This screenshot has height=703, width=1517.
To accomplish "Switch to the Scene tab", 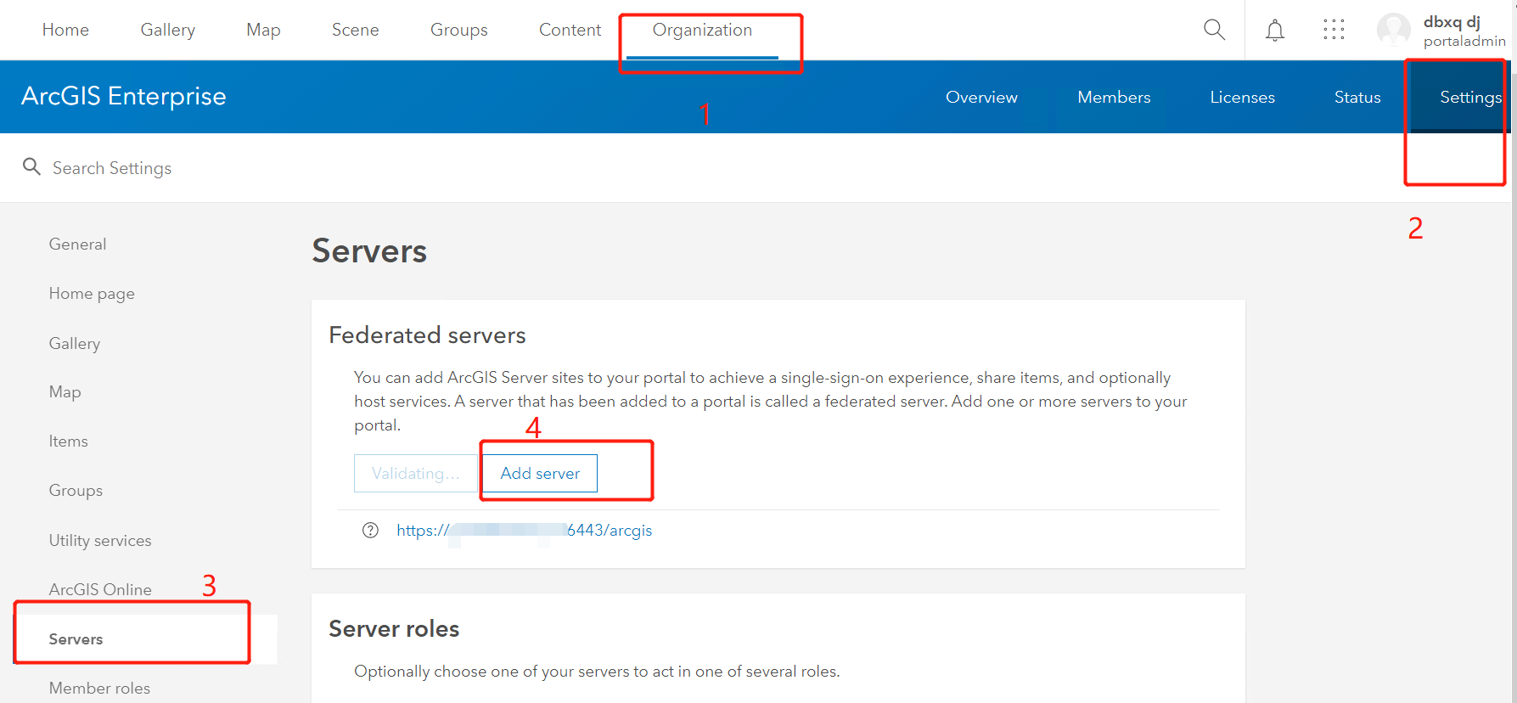I will (355, 30).
